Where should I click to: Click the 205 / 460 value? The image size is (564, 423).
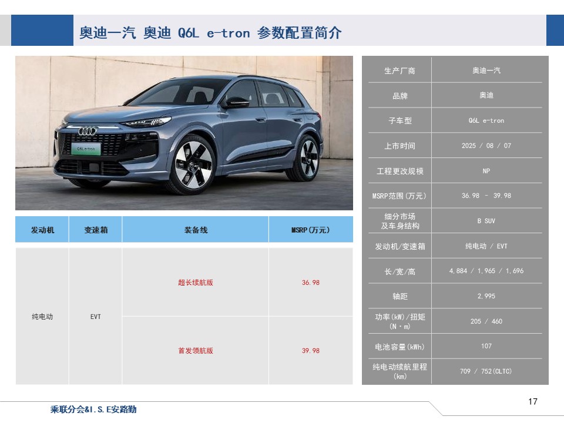pos(486,321)
